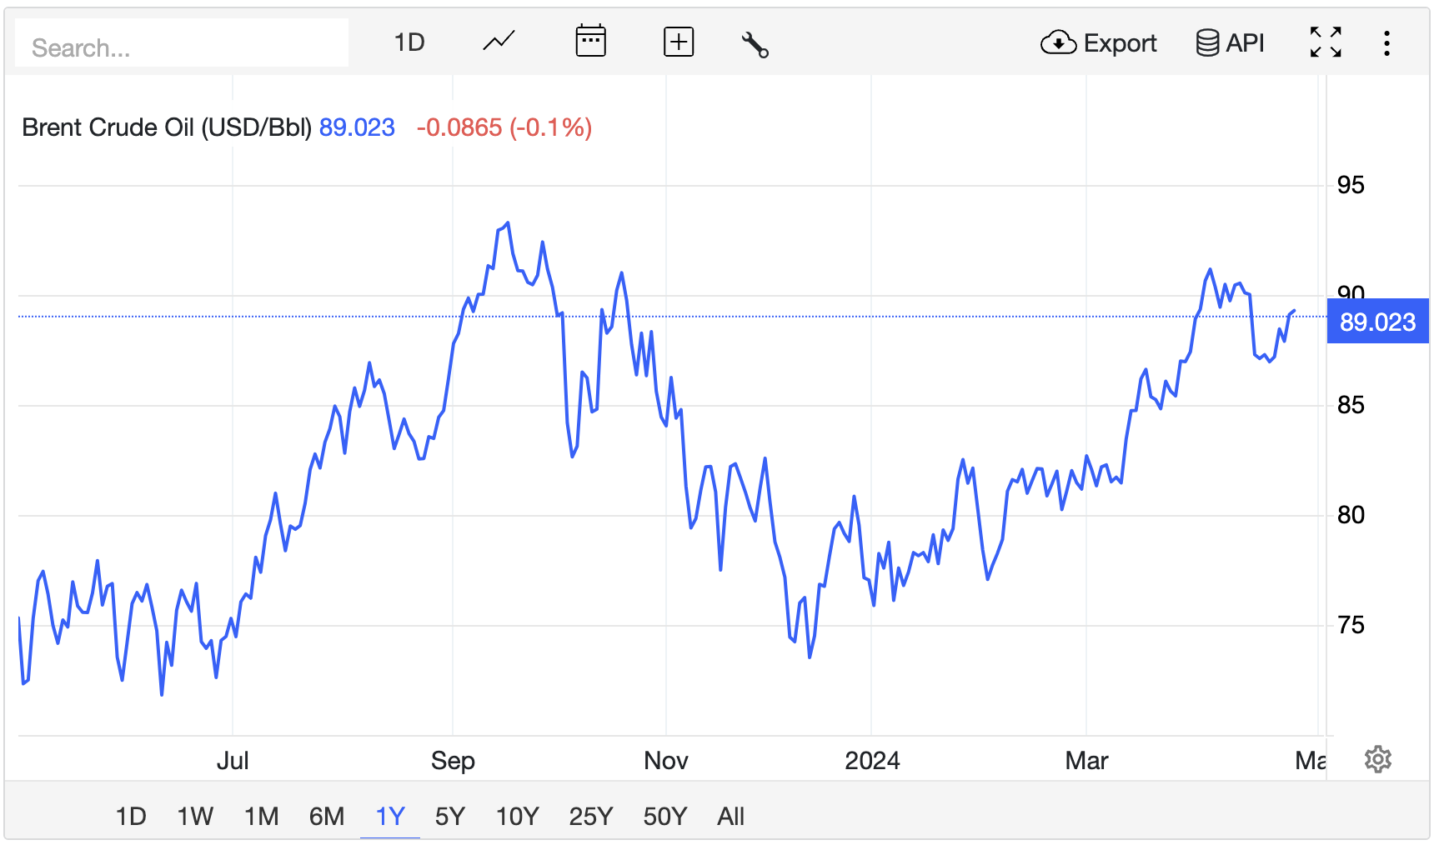
Task: Click the Sep x-axis label
Action: 453,760
